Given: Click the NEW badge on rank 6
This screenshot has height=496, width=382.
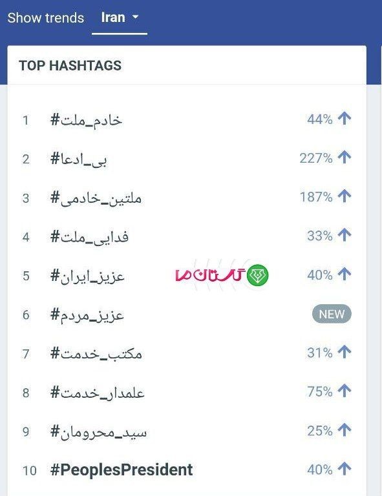Looking at the screenshot, I should click(332, 314).
